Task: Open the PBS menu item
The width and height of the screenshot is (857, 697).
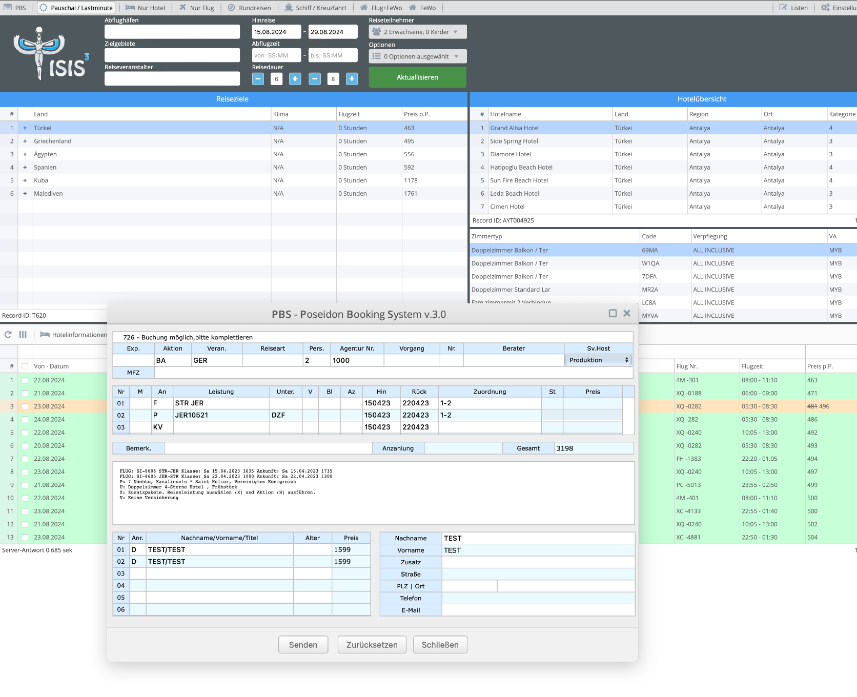Action: [x=15, y=8]
